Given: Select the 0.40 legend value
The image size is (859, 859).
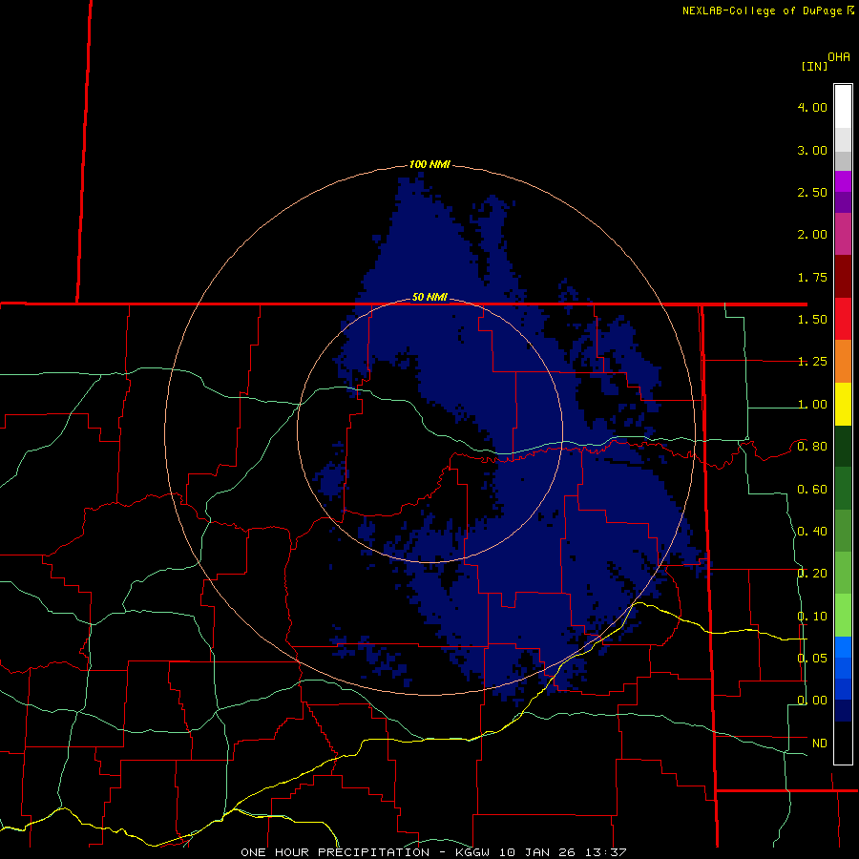Looking at the screenshot, I should [x=812, y=532].
